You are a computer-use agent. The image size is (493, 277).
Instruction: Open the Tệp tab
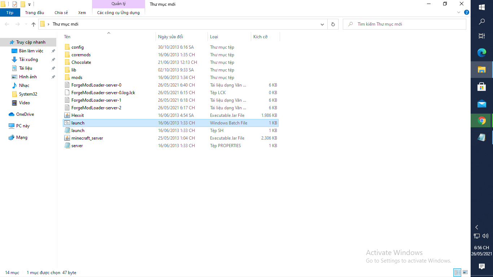[x=10, y=13]
